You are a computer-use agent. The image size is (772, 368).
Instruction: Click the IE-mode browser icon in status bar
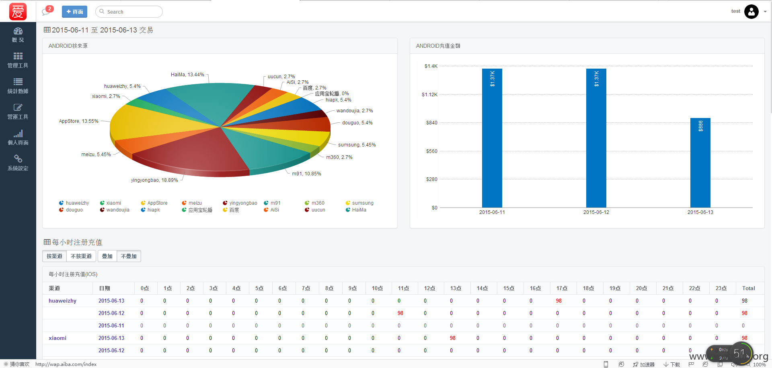point(705,364)
